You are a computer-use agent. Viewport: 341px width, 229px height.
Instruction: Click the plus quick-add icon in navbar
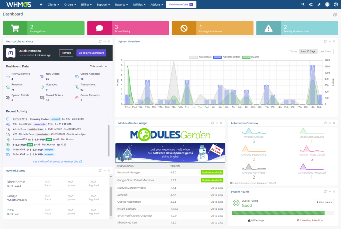41,5
